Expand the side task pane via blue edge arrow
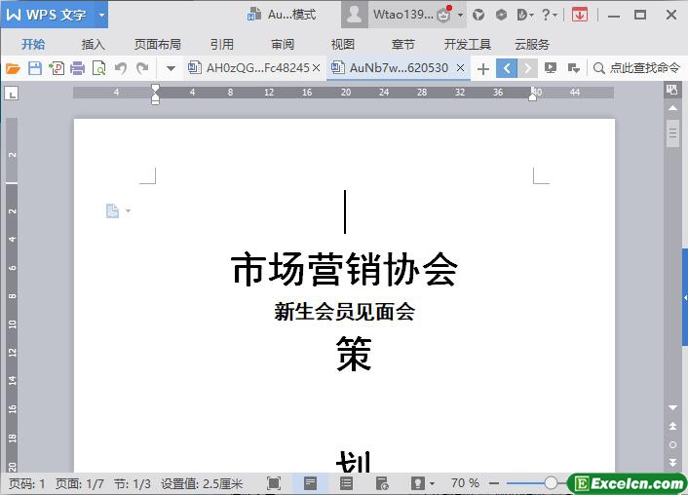The height and width of the screenshot is (495, 688). coord(685,297)
